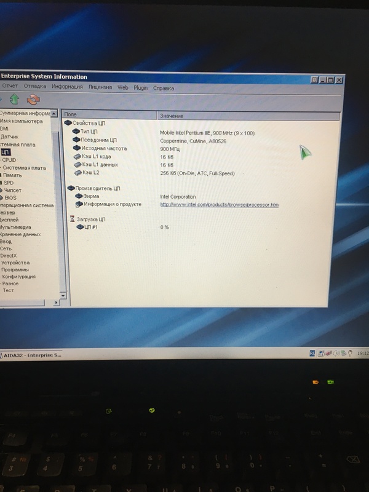Click the Mobile Intel Pentium IIIE value
This screenshot has height=492, width=369.
coord(207,133)
